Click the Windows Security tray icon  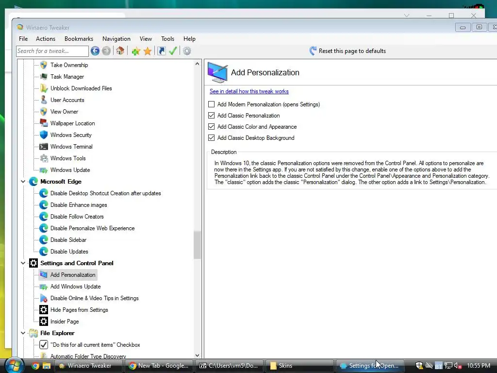coord(419,366)
